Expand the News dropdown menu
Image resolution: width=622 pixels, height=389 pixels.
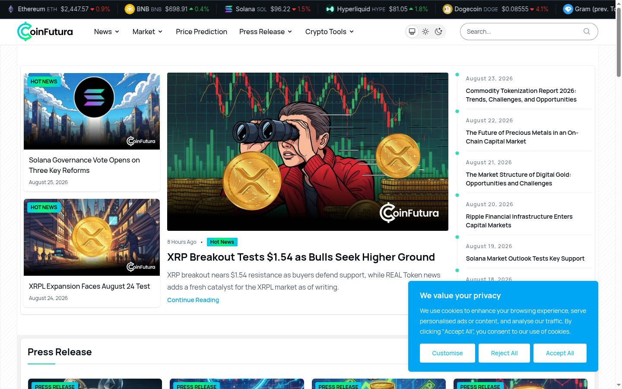tap(107, 32)
